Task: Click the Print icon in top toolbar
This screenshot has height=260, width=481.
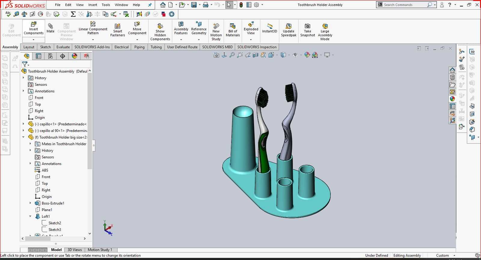Action: (x=206, y=5)
